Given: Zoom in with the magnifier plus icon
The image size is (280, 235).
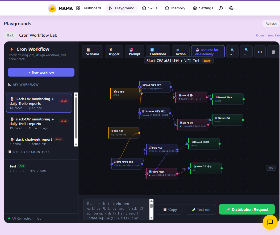Looking at the screenshot, I should pos(232,52).
